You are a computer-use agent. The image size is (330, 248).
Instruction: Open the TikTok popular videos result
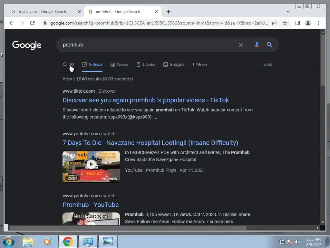(146, 100)
